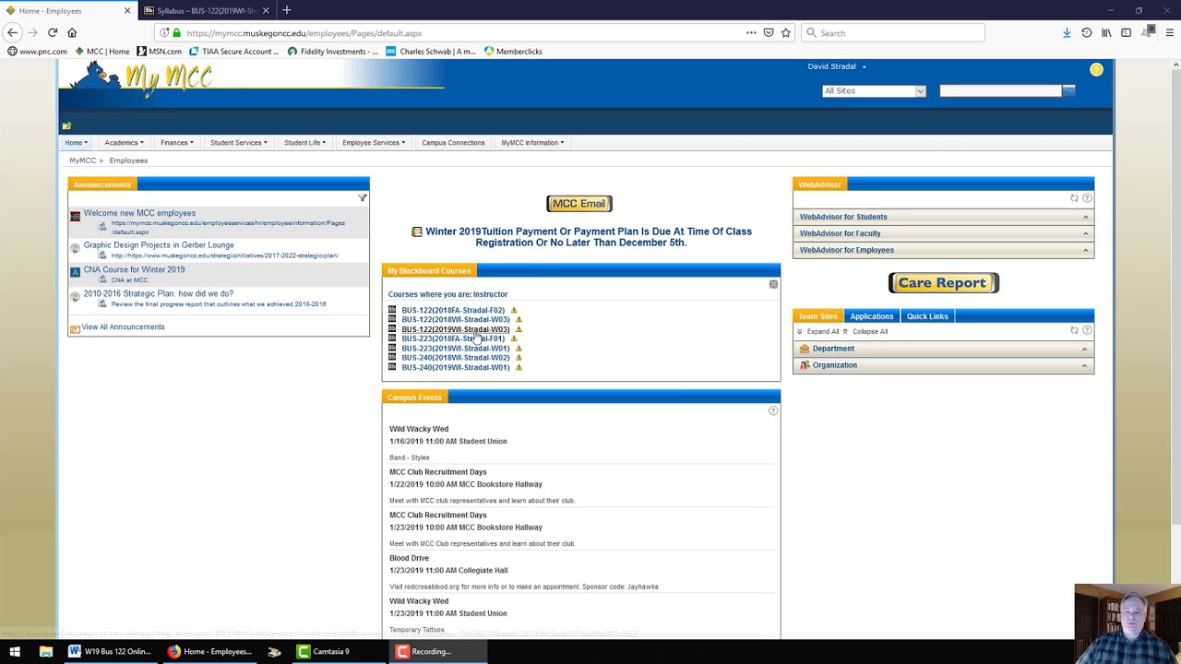The image size is (1181, 664).
Task: Open the Home navigation menu
Action: click(77, 143)
